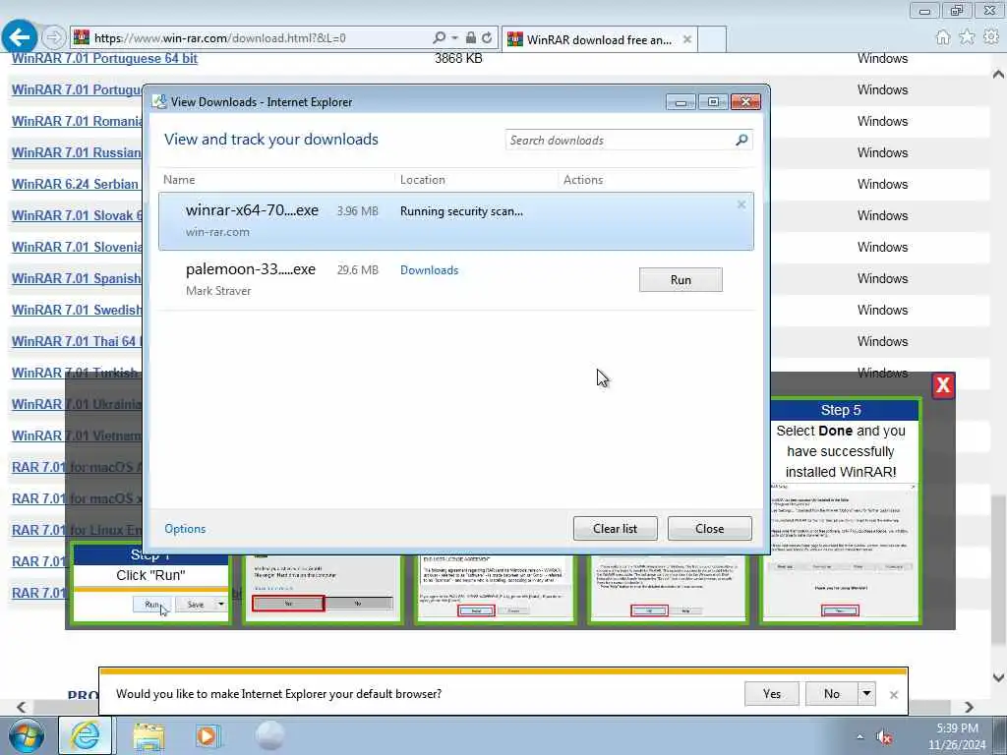1007x755 pixels.
Task: Open Tools gear icon
Action: [991, 37]
